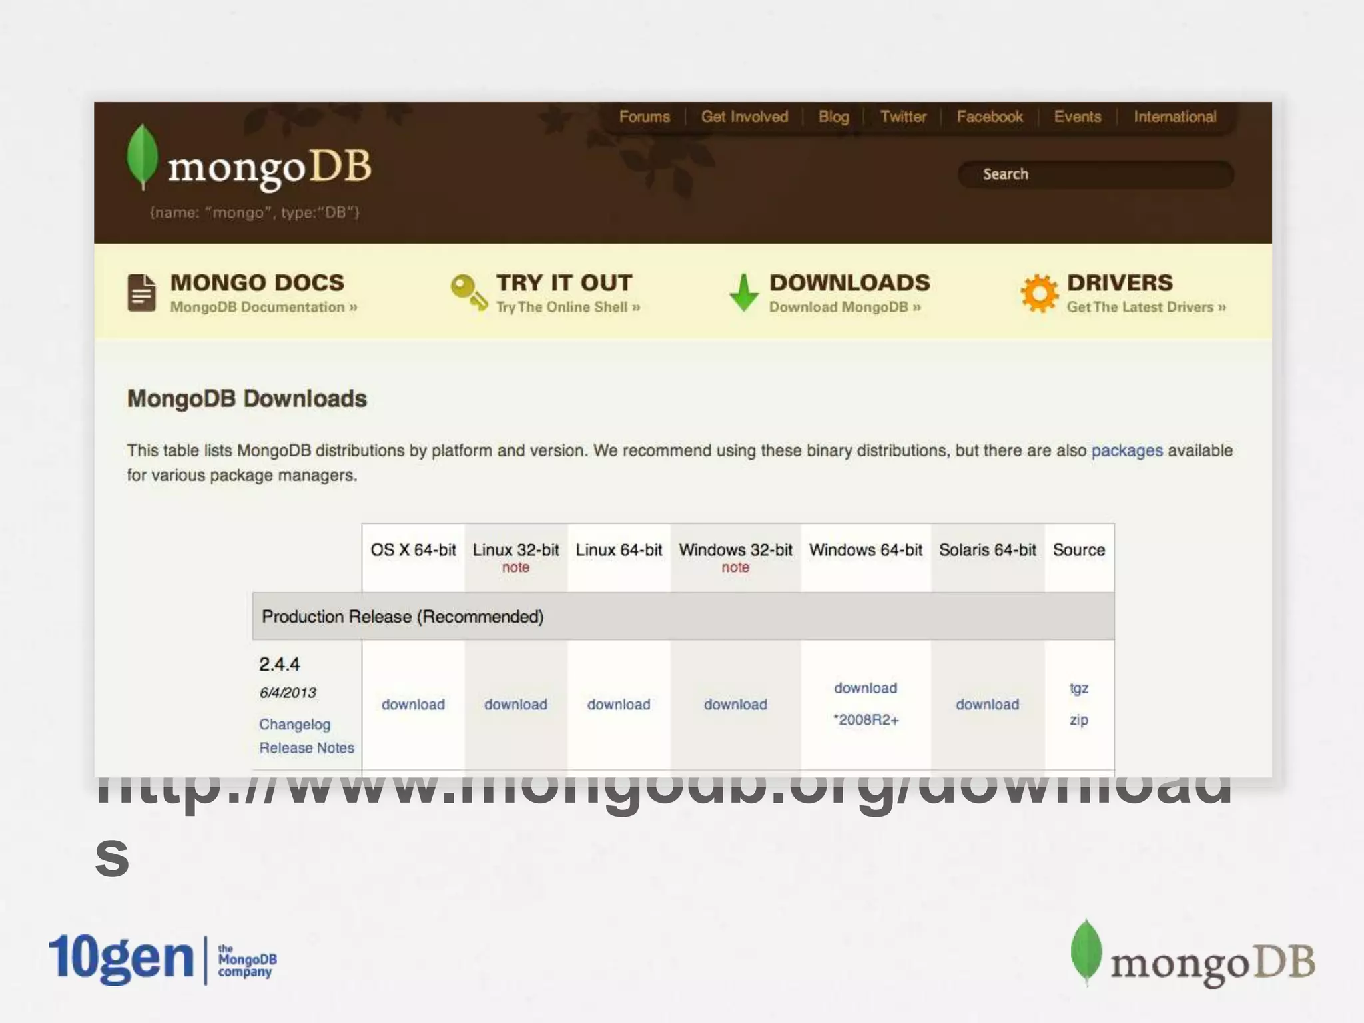Click the *2008R2+ Windows 64-bit download
The image size is (1364, 1023).
(866, 720)
